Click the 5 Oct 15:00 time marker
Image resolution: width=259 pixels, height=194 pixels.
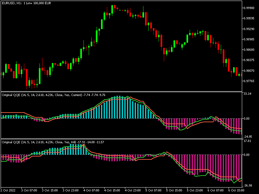pyautogui.click(x=174, y=190)
